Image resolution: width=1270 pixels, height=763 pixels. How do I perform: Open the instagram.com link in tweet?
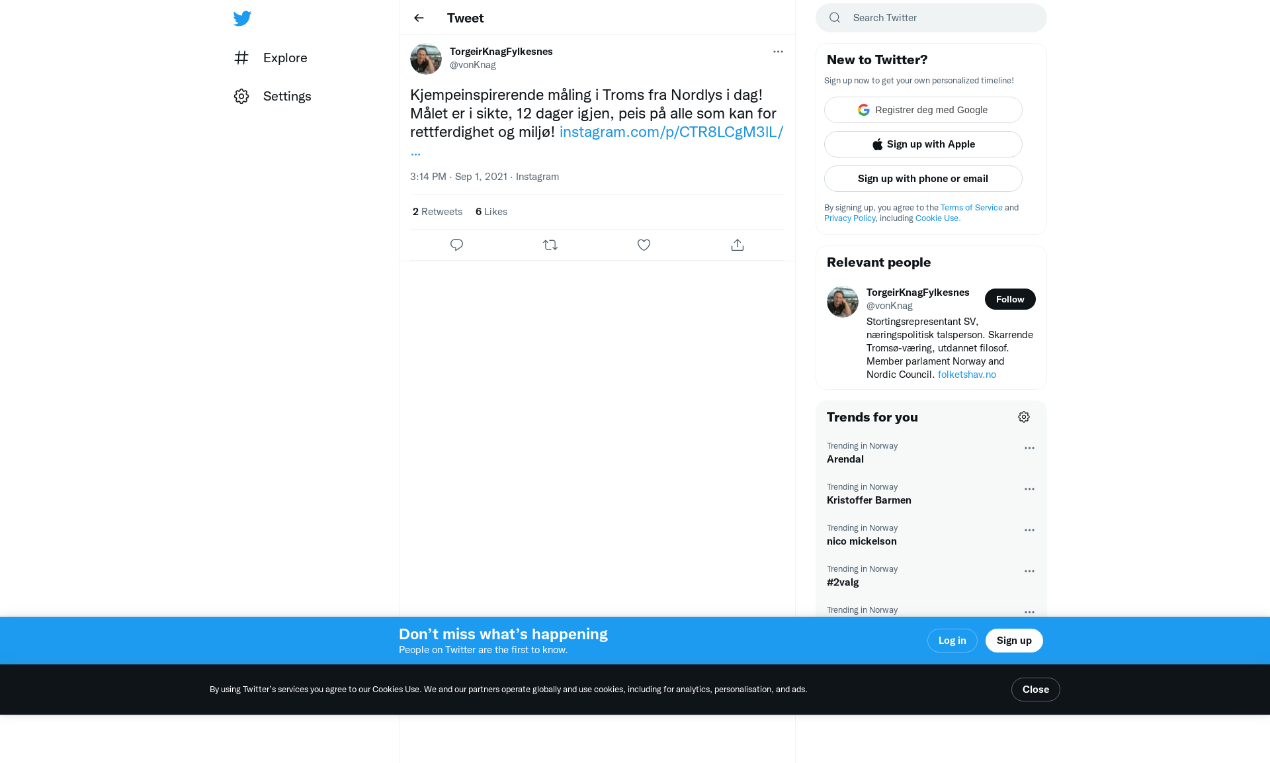tap(671, 132)
